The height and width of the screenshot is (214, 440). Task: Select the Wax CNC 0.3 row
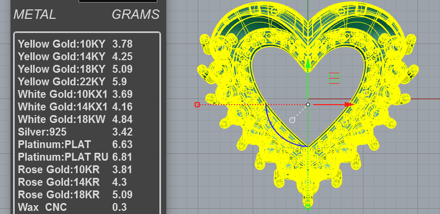[72, 207]
